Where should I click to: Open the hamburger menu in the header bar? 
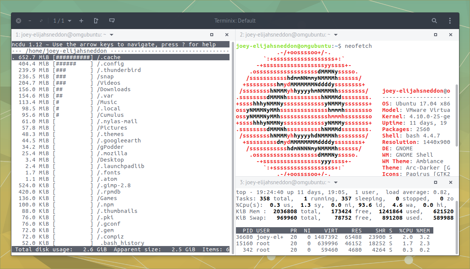[x=450, y=21]
